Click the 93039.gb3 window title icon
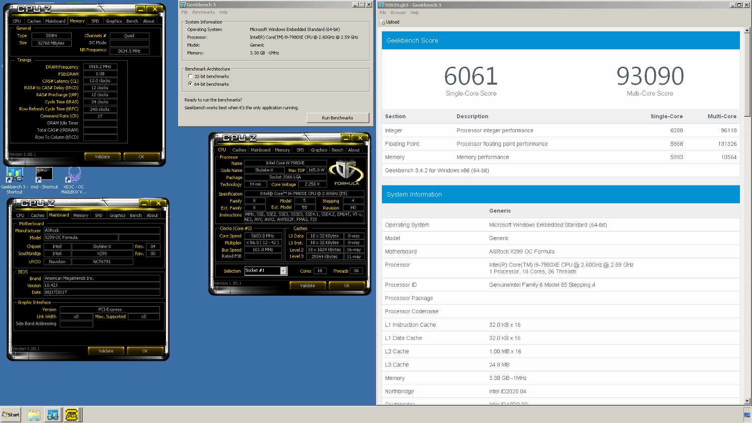 click(382, 5)
